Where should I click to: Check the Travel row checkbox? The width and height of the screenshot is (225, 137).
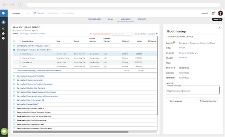(x=19, y=66)
